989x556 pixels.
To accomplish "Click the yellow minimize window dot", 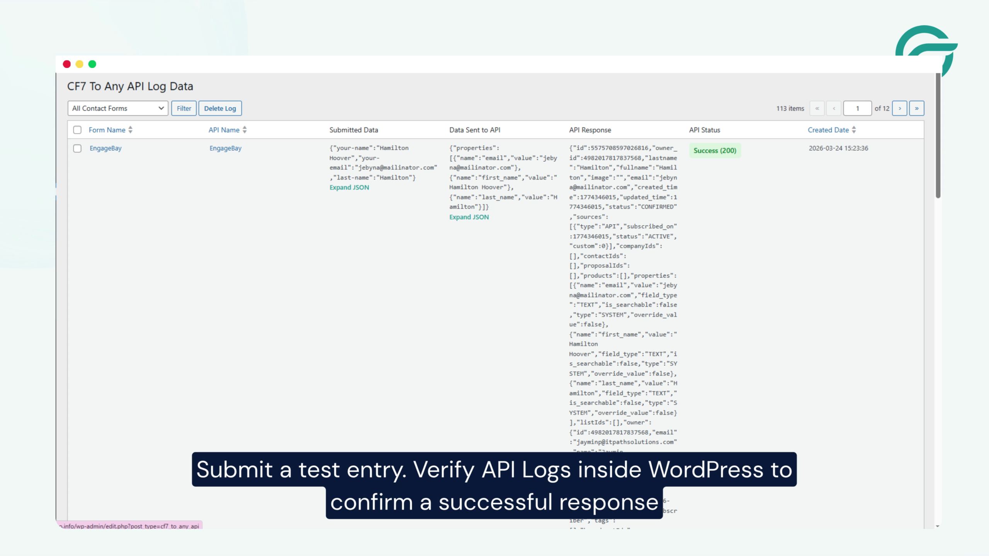I will coord(80,64).
